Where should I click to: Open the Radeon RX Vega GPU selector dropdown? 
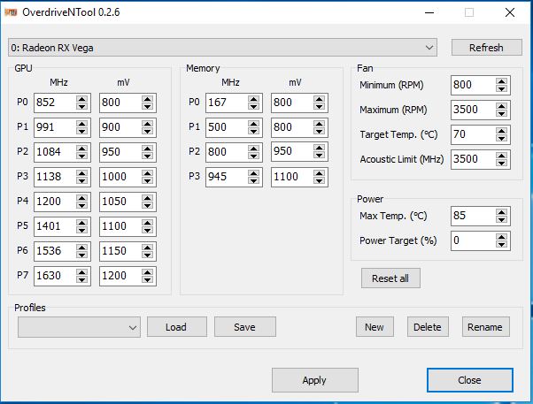pos(222,48)
